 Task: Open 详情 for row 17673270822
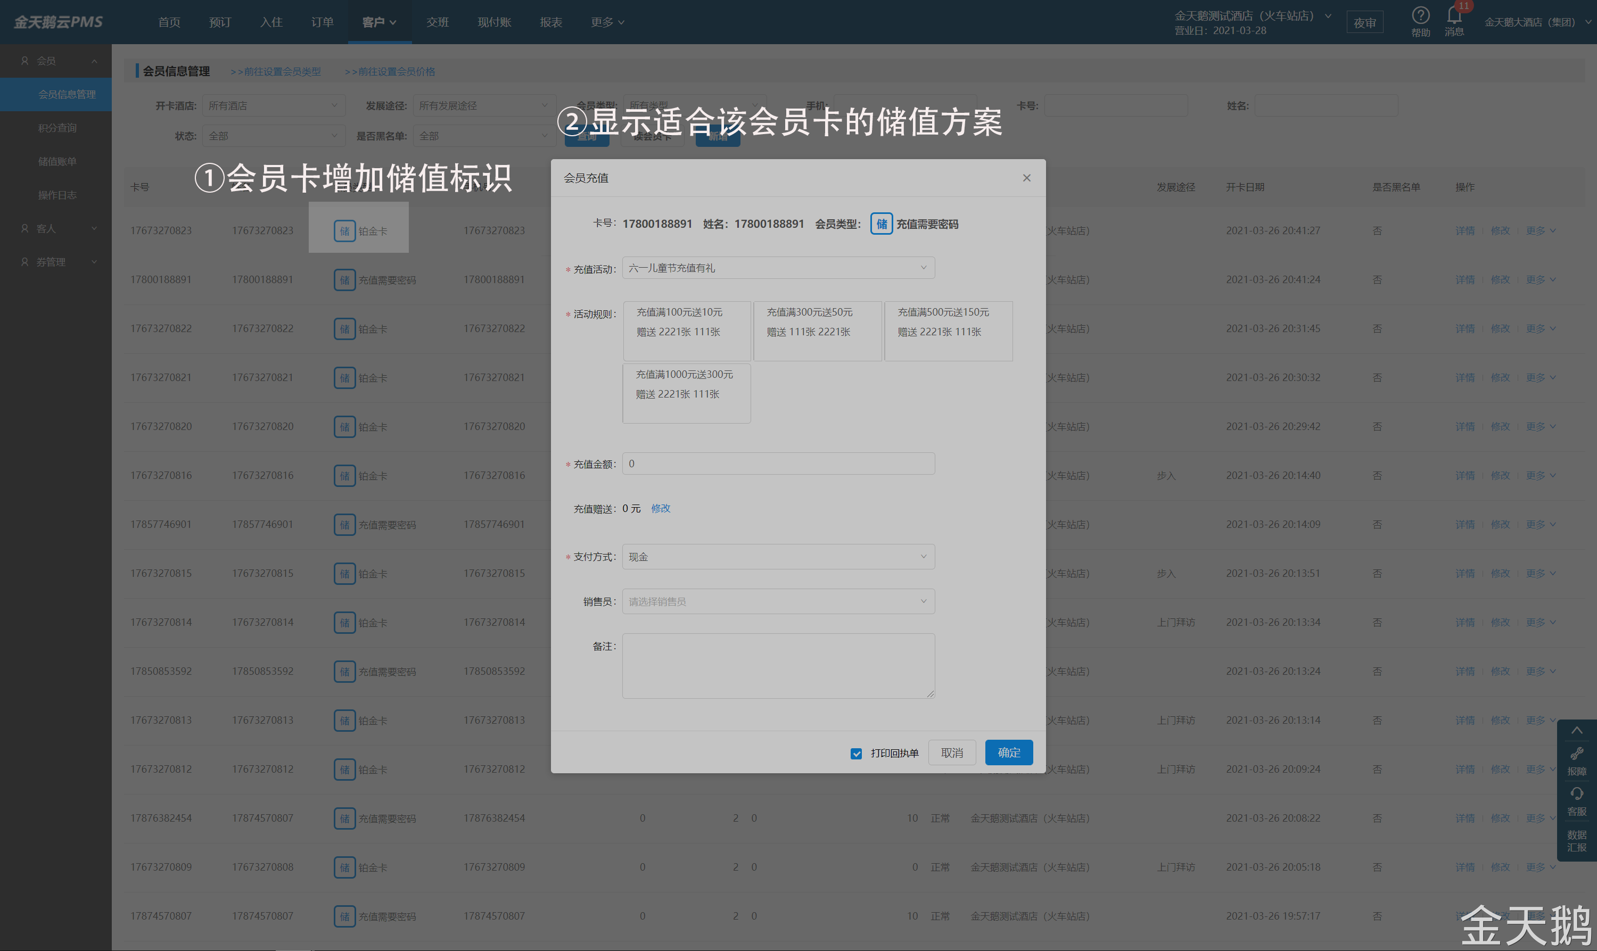(x=1465, y=329)
